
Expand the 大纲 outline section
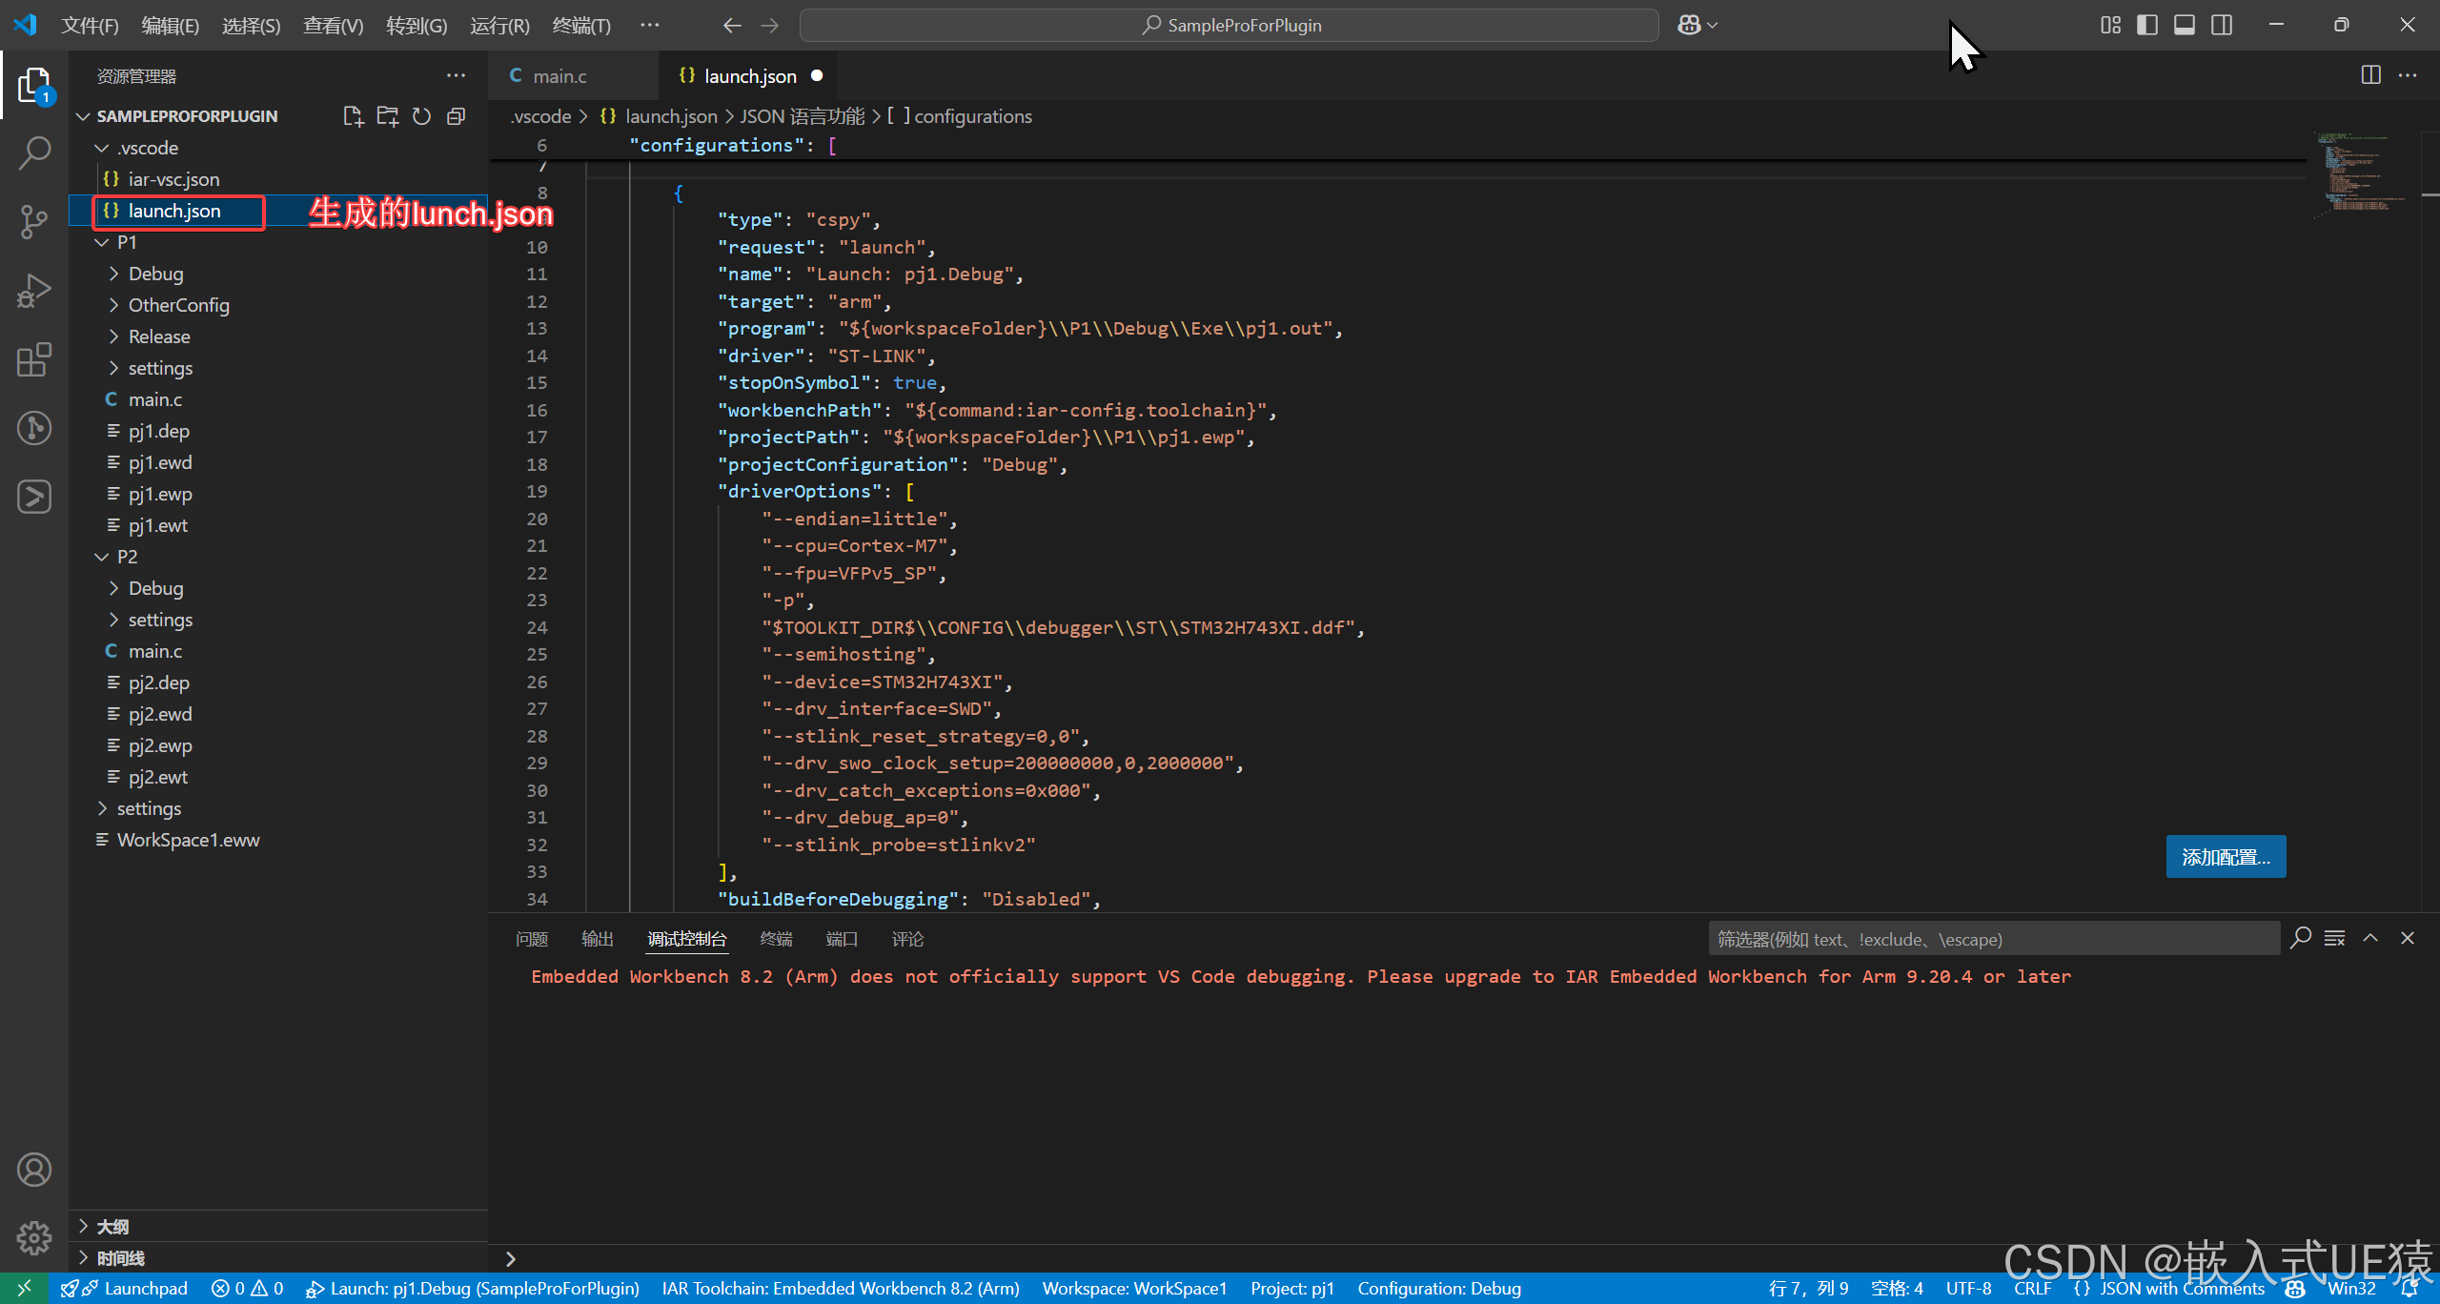click(112, 1226)
